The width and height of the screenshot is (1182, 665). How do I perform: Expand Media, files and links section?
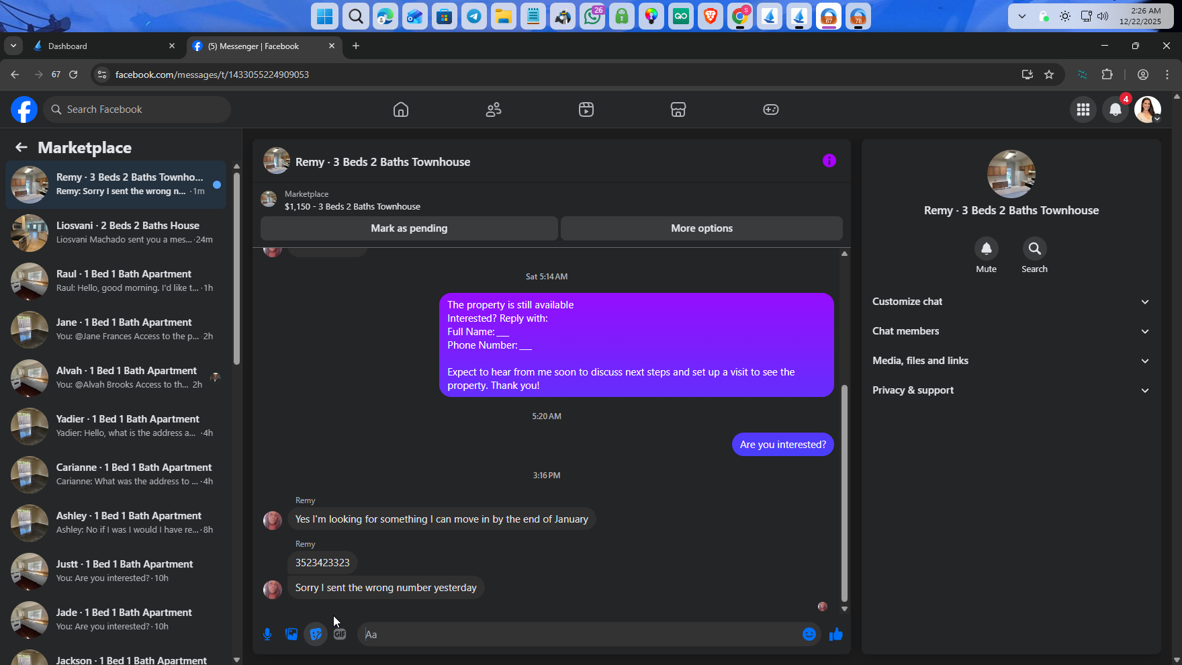click(1011, 361)
